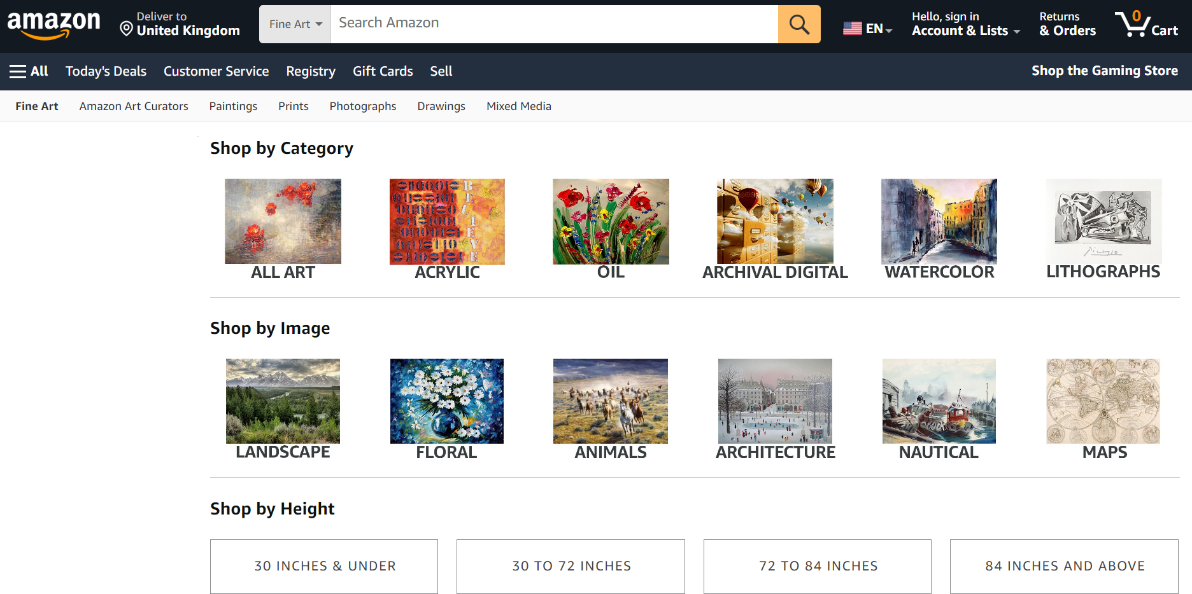Click the Shop the Gaming Store link
Image resolution: width=1192 pixels, height=594 pixels.
coord(1104,71)
